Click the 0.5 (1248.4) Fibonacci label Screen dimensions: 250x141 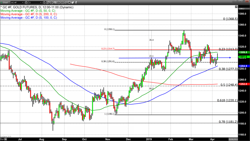pos(229,85)
